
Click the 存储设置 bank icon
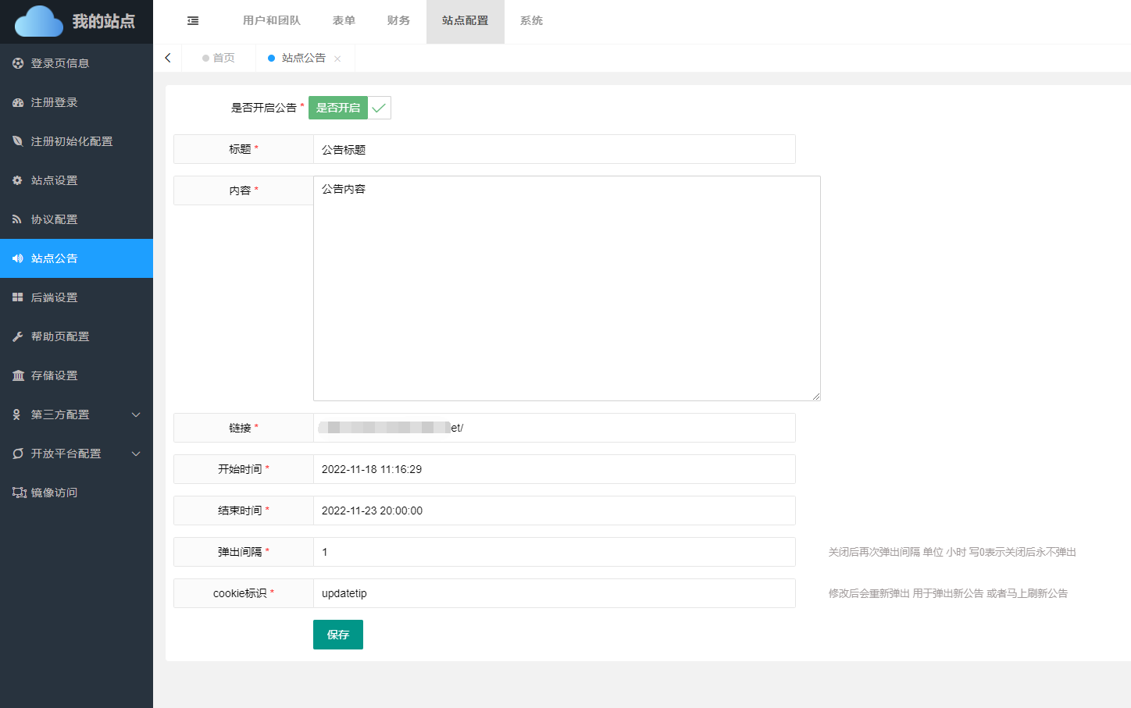click(18, 375)
